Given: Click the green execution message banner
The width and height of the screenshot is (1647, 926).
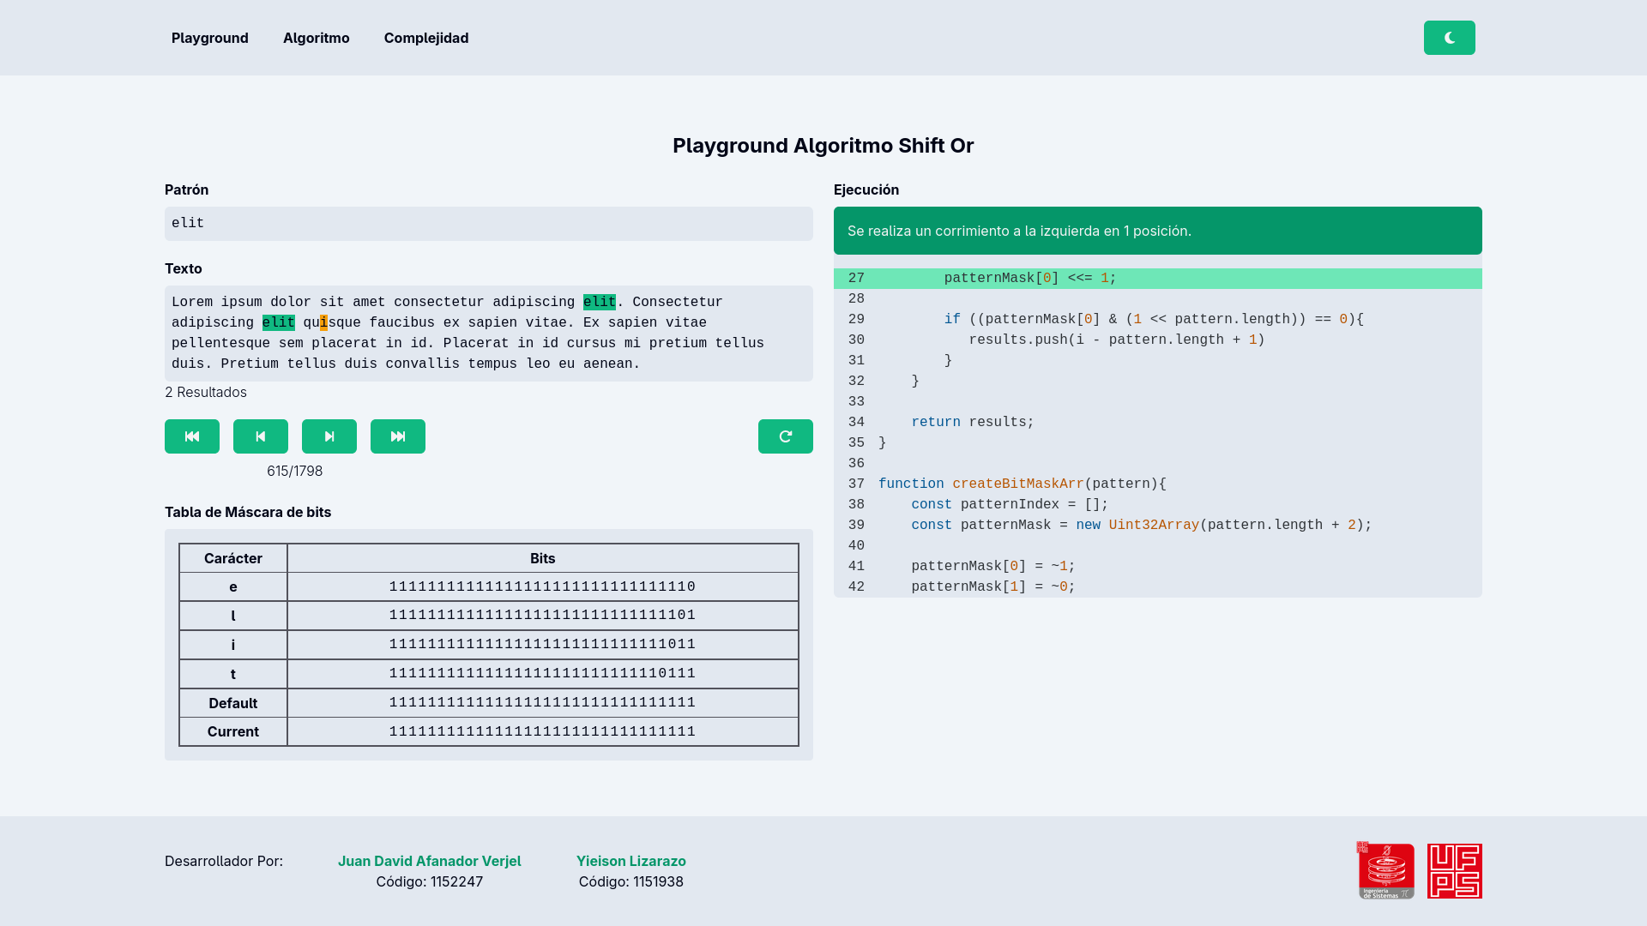Looking at the screenshot, I should click(x=1158, y=231).
